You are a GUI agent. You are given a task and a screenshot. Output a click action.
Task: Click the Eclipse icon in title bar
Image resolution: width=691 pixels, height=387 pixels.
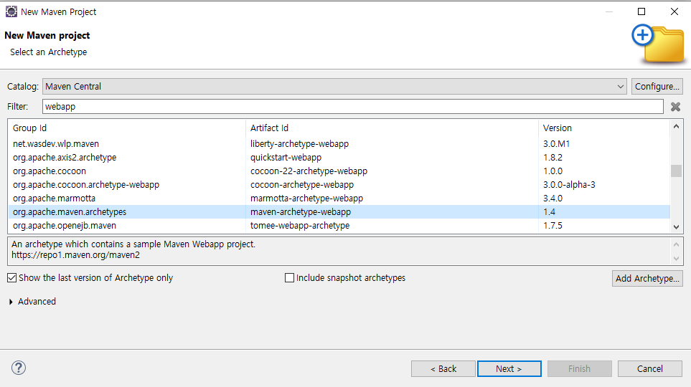point(11,12)
